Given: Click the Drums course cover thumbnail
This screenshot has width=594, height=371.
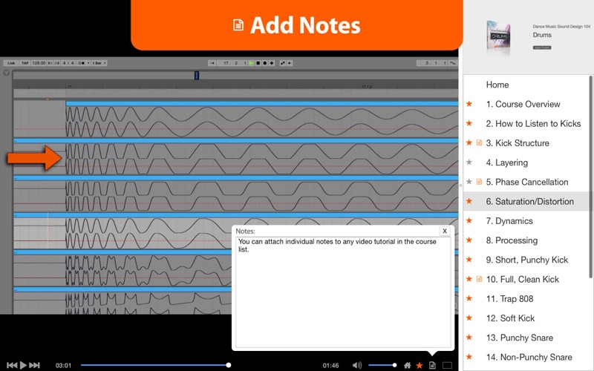Looking at the screenshot, I should coord(499,38).
